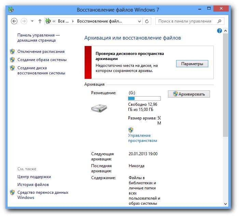Click 'Проверка дискового пространства архивации' heading
The width and height of the screenshot is (239, 217).
click(130, 56)
